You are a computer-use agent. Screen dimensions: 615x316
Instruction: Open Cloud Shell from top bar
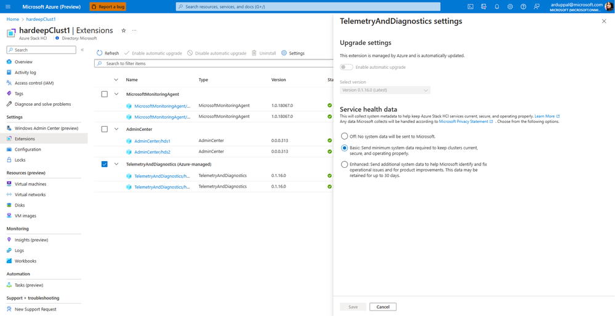click(x=471, y=7)
